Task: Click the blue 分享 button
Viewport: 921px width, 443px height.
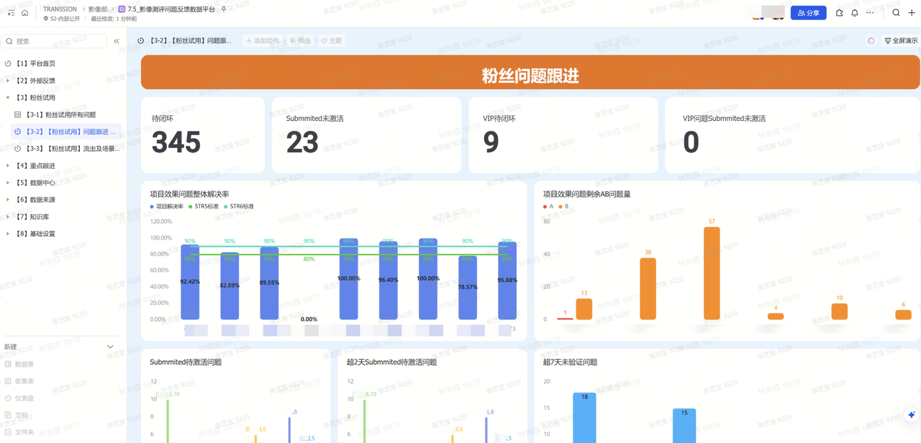Action: [808, 13]
